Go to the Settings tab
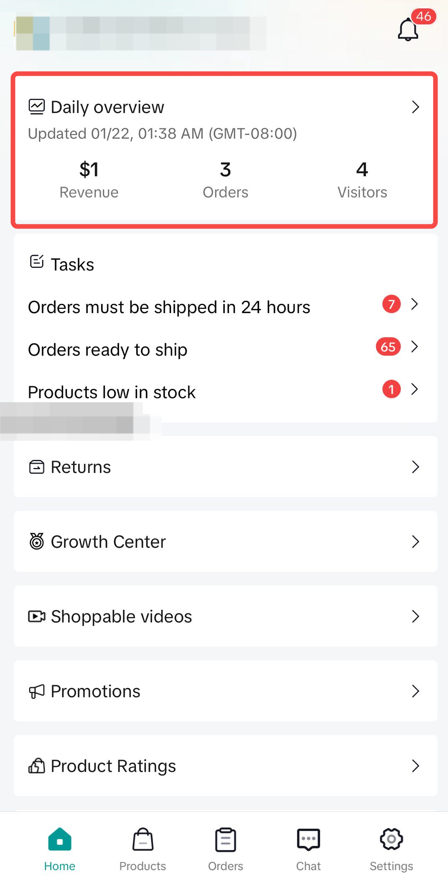The height and width of the screenshot is (889, 448). pyautogui.click(x=391, y=849)
